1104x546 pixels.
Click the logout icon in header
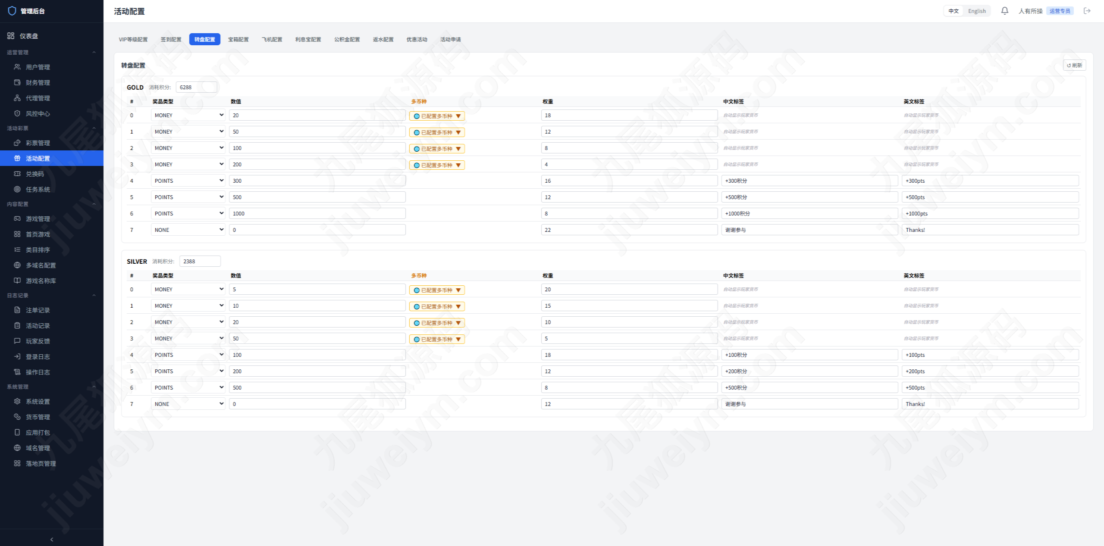tap(1087, 11)
